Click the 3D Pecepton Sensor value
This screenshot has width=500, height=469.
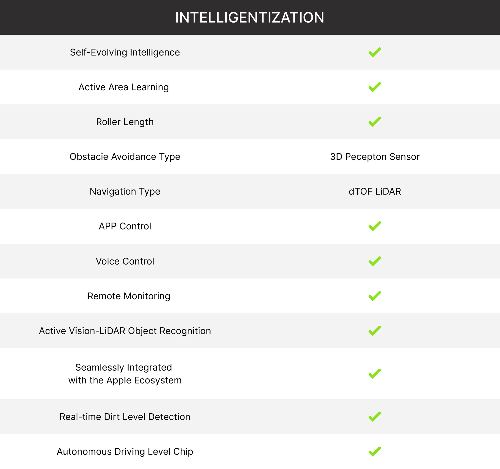click(375, 157)
